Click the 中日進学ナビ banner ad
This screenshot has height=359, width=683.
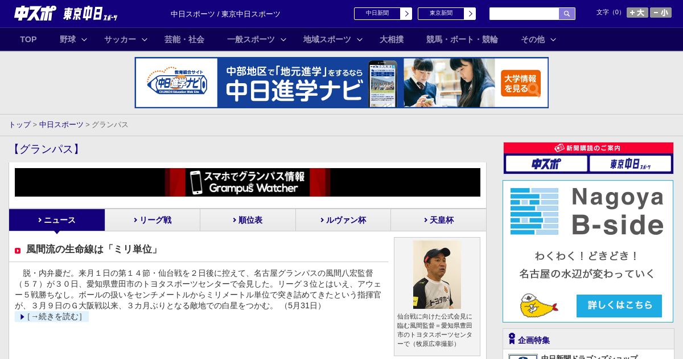click(341, 83)
